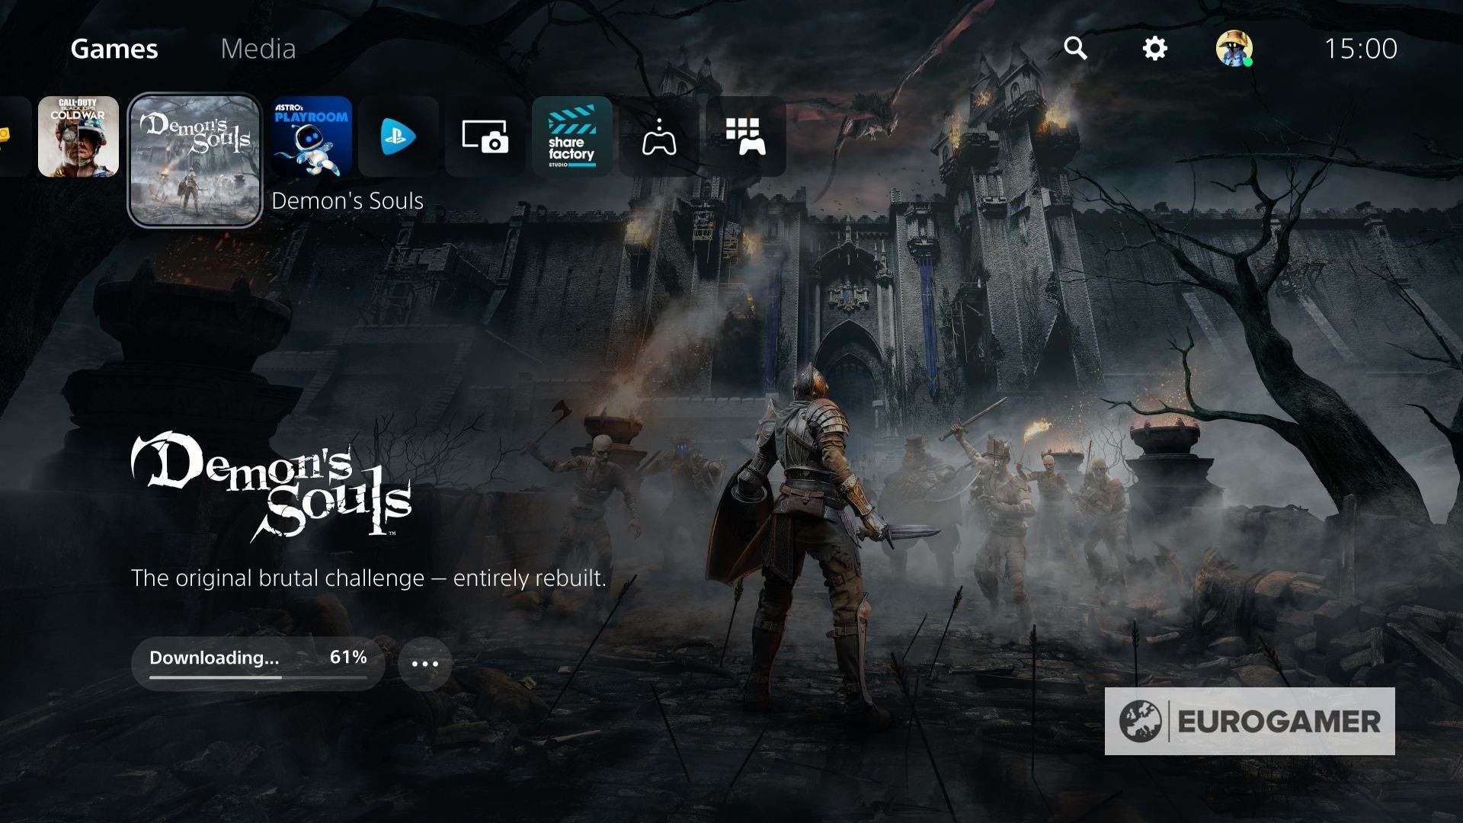Switch to the Games tab
The image size is (1463, 823).
click(114, 49)
